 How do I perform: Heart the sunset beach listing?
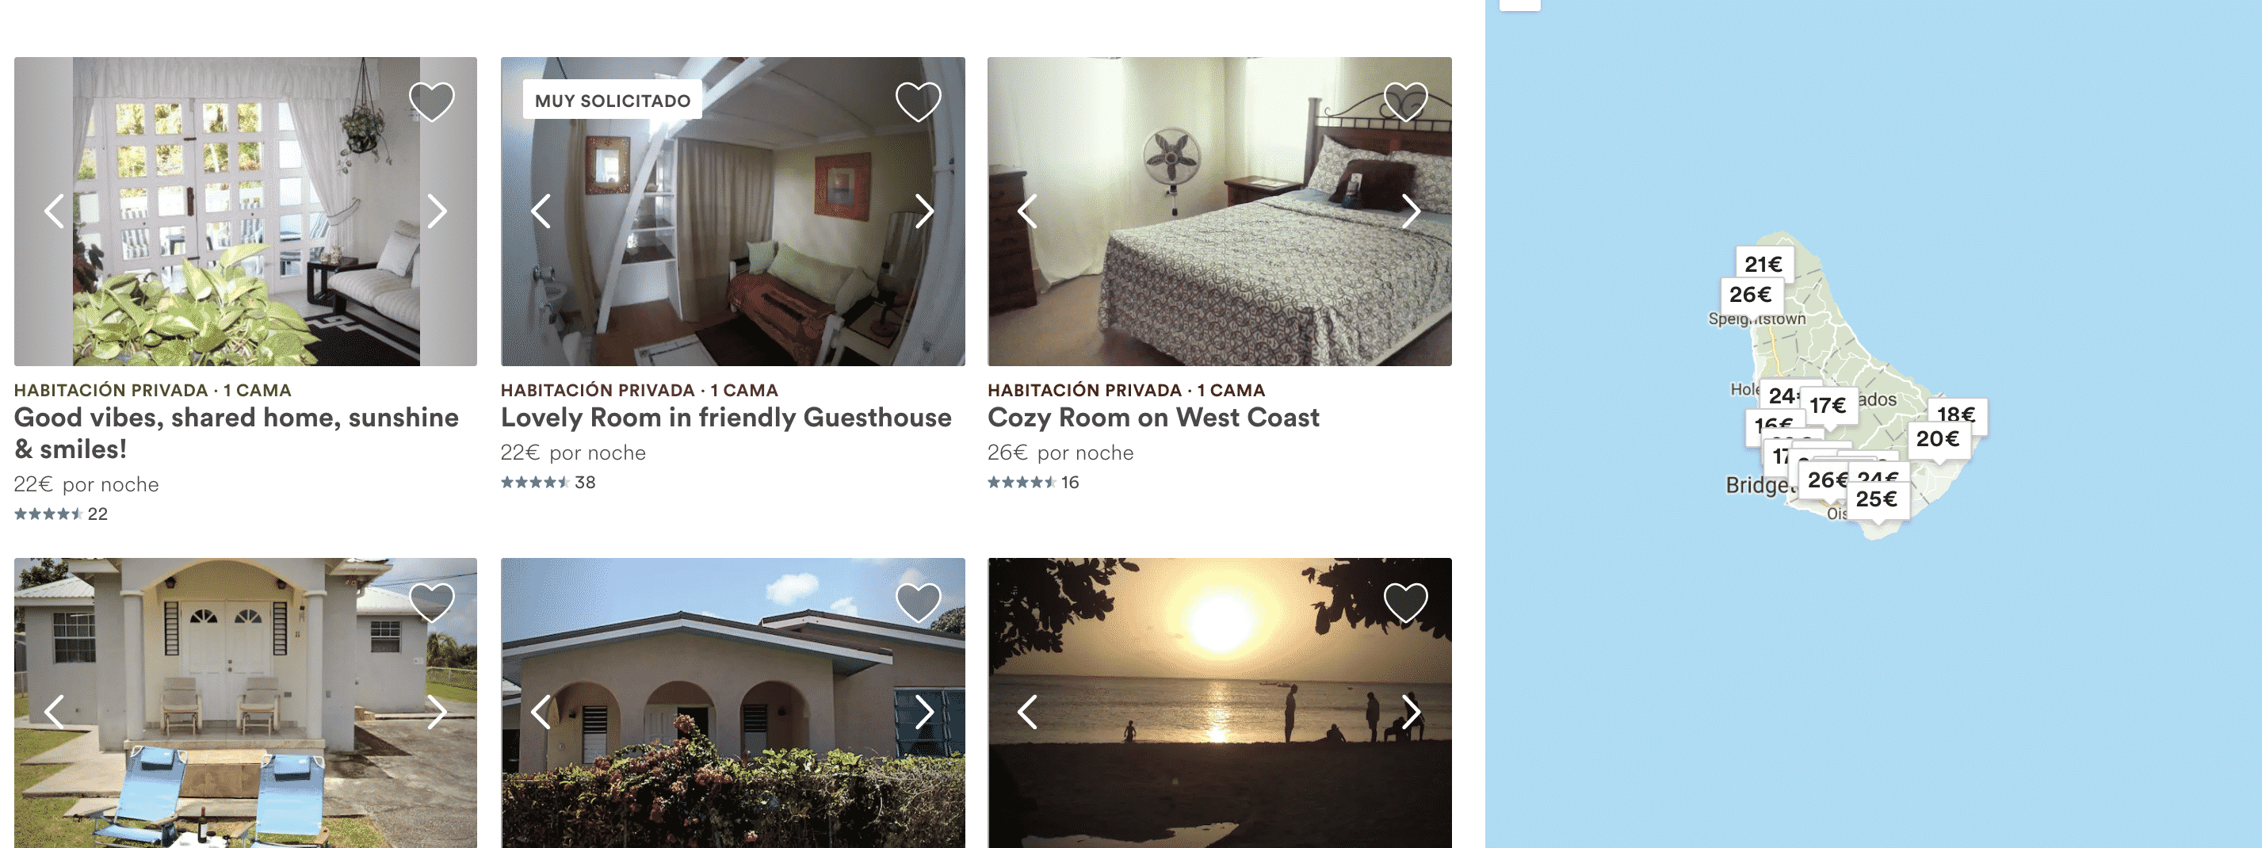click(x=1405, y=602)
